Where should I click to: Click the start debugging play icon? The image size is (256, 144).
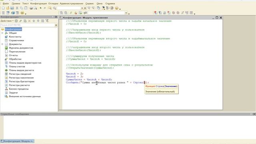click(x=22, y=13)
